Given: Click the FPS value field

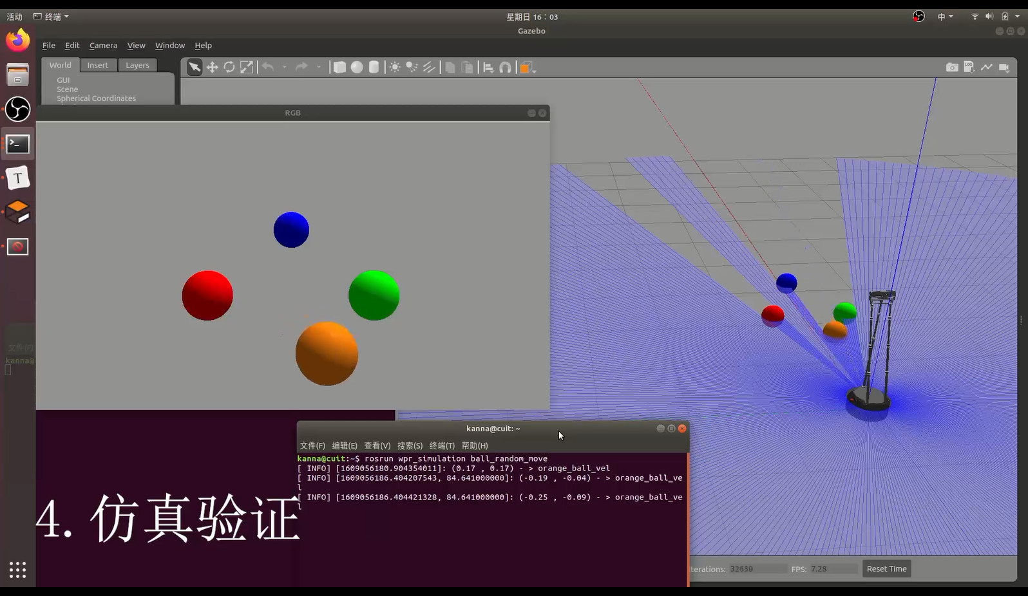Looking at the screenshot, I should point(833,569).
